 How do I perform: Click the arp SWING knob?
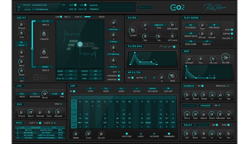[76, 134]
